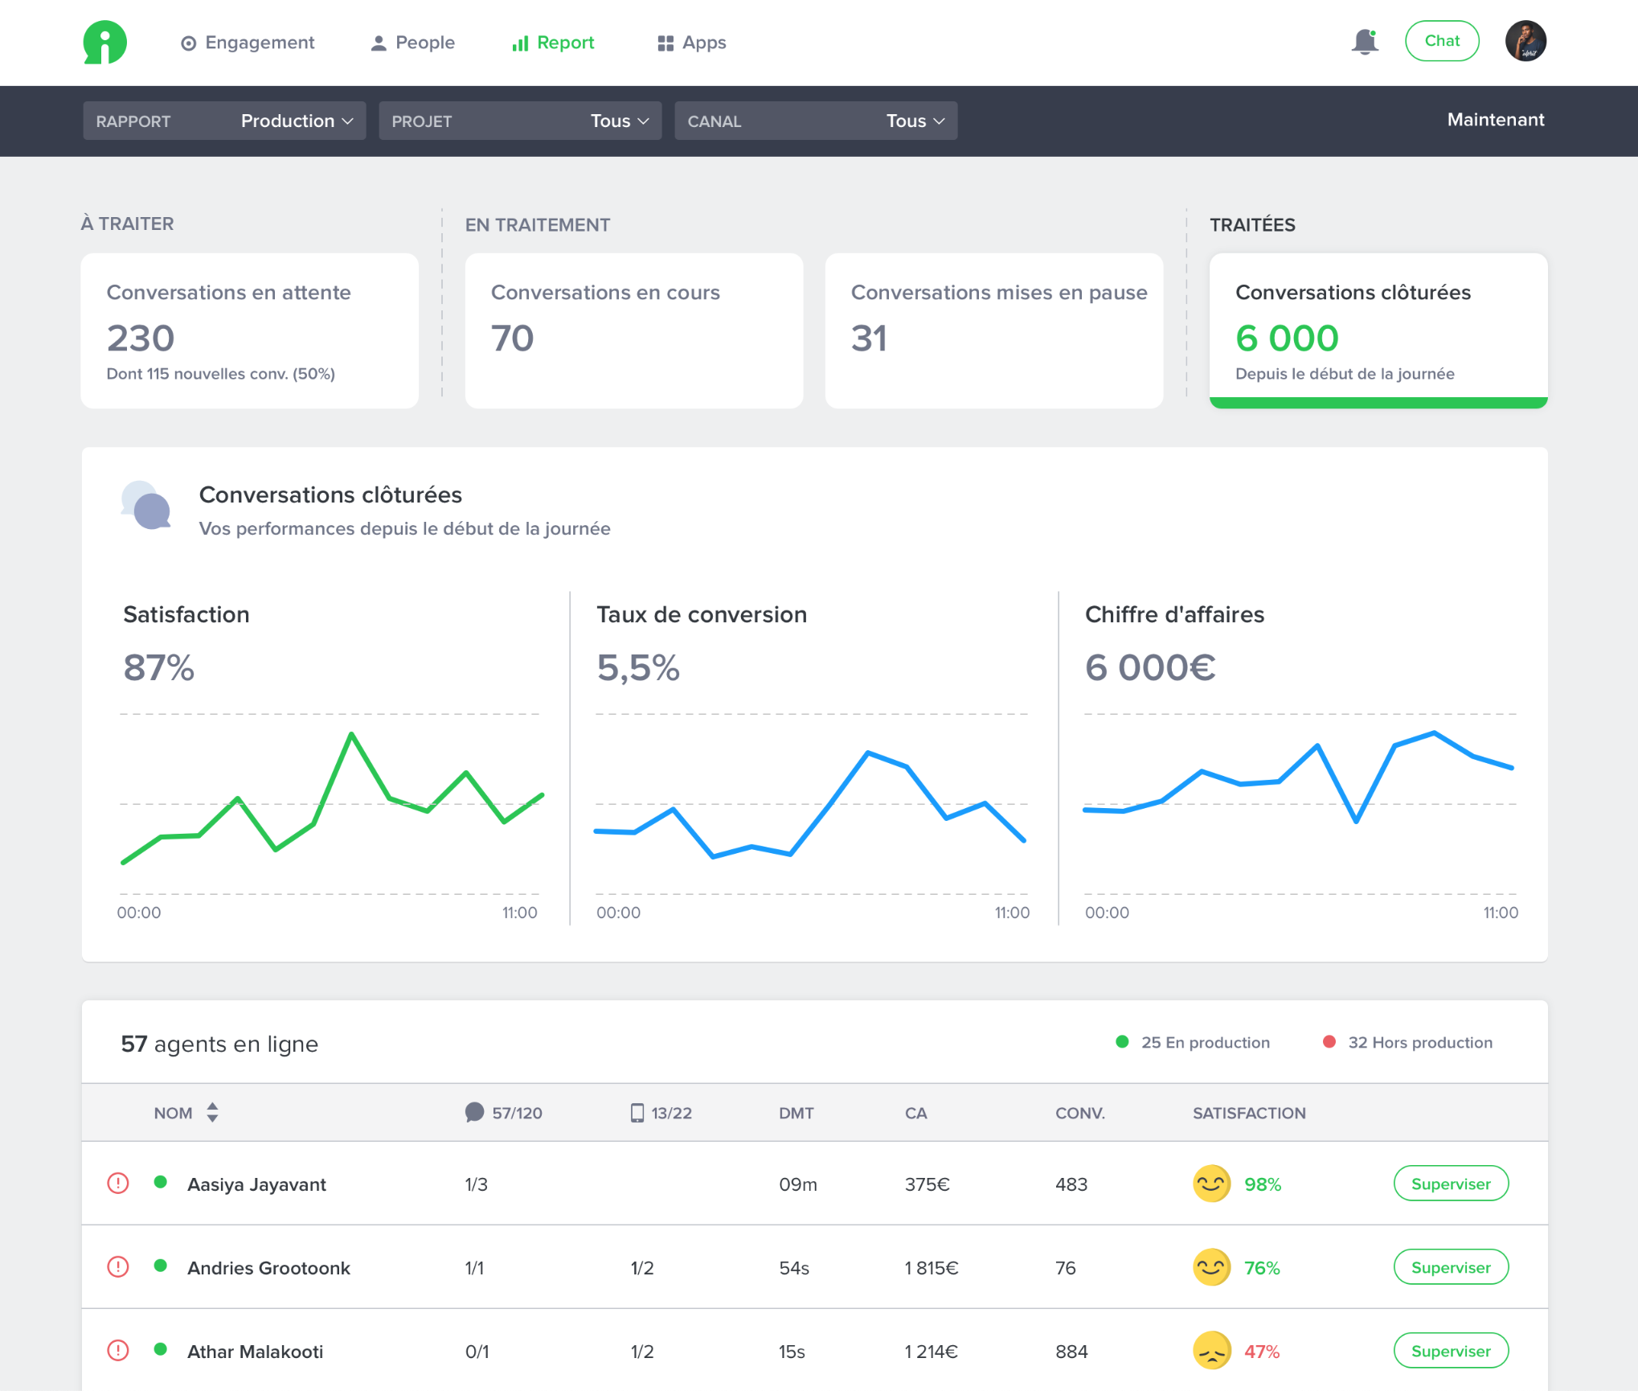
Task: Open notifications bell icon
Action: tap(1365, 42)
